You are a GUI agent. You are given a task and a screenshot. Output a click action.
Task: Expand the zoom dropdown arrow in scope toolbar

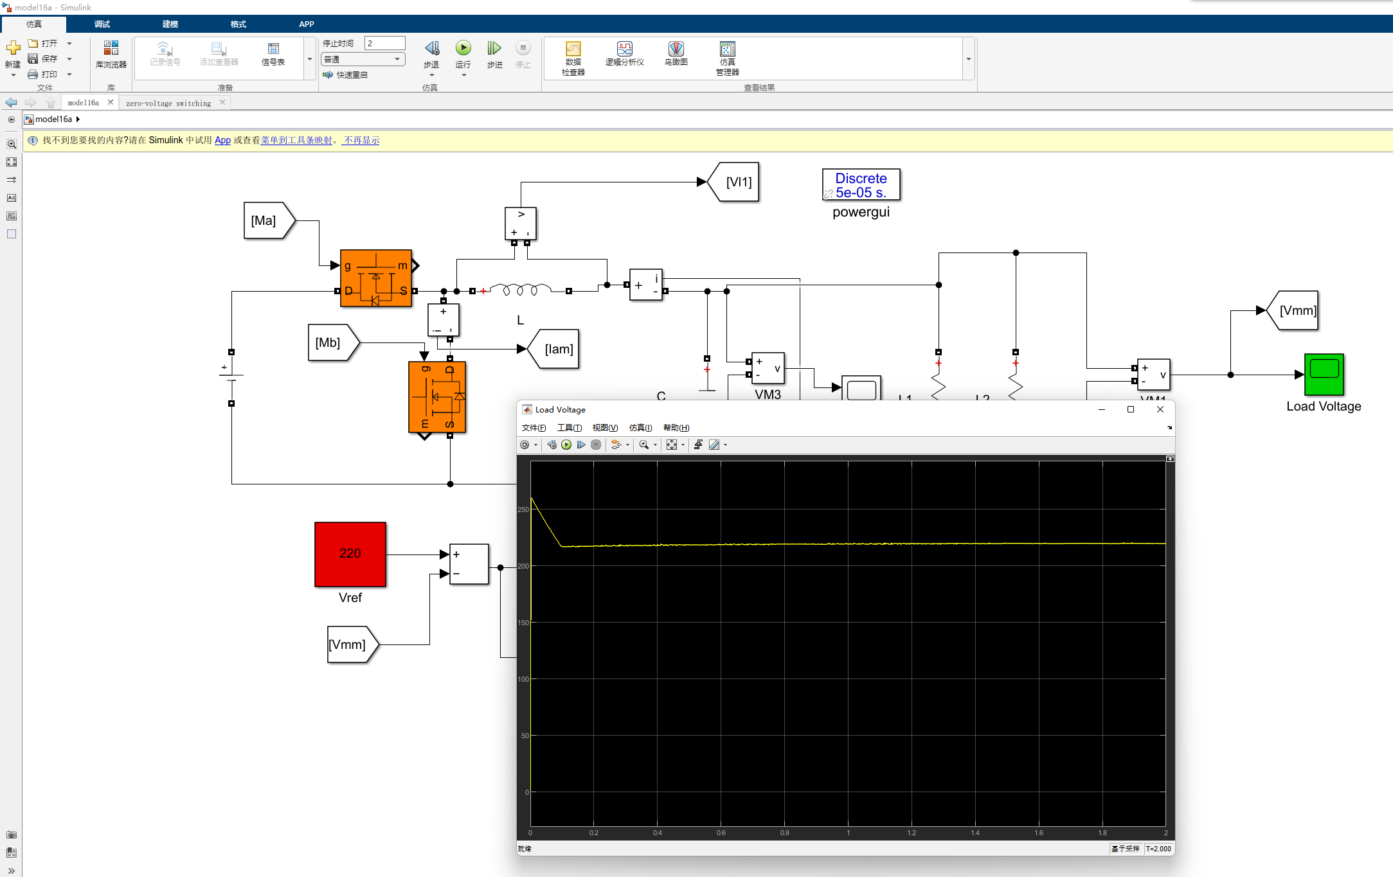655,445
